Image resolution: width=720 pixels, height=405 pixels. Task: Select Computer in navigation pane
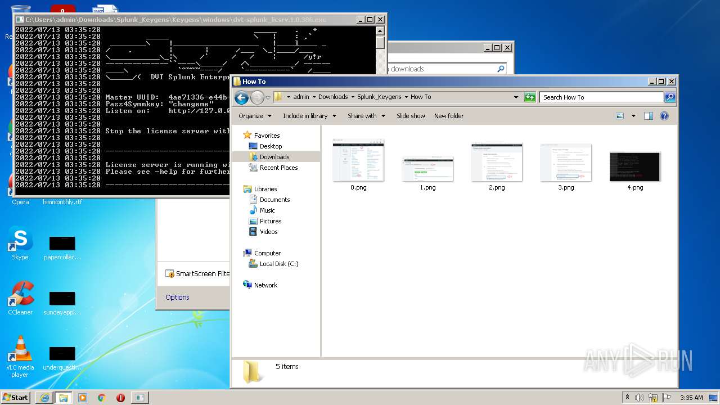(x=267, y=253)
